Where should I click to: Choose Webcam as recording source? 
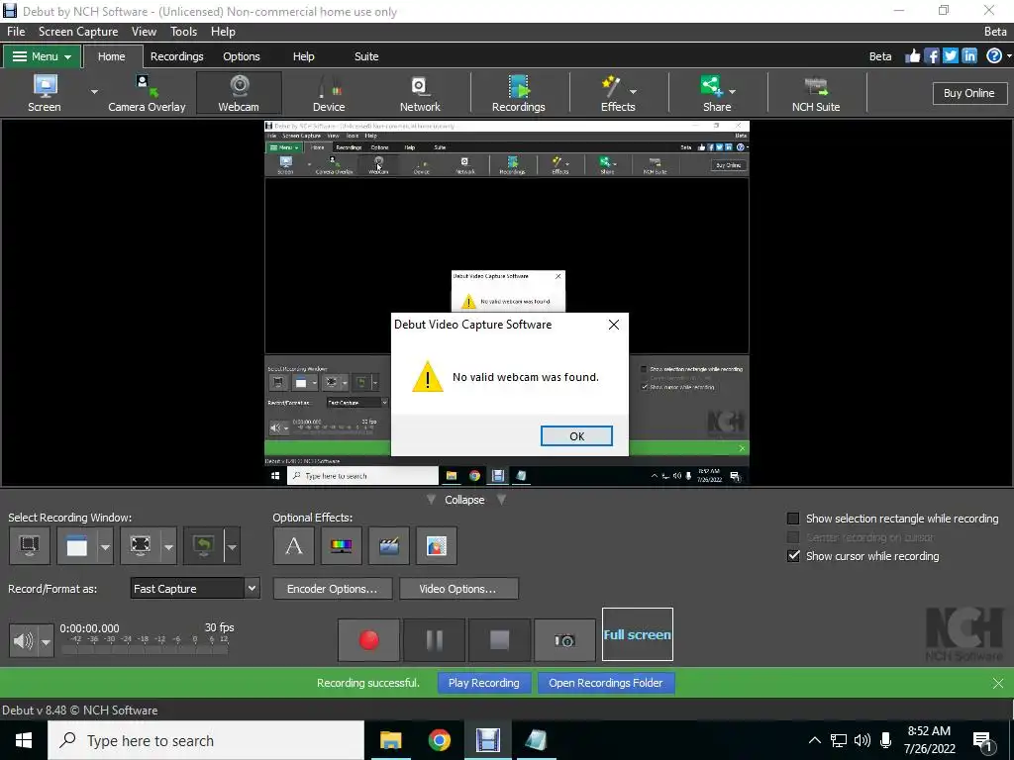coord(239,93)
